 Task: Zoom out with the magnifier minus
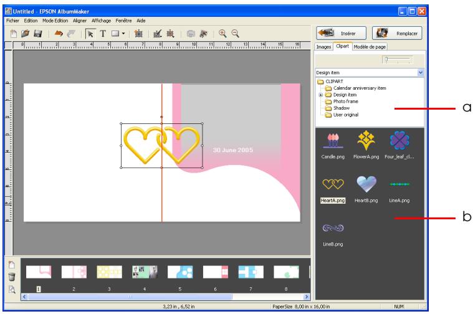click(236, 34)
